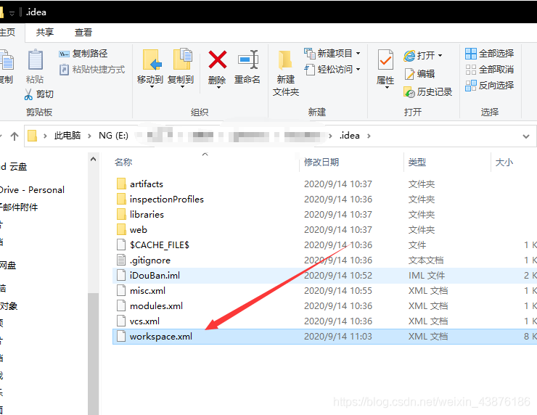
Task: Expand the Copy to dropdown arrow
Action: [x=182, y=87]
